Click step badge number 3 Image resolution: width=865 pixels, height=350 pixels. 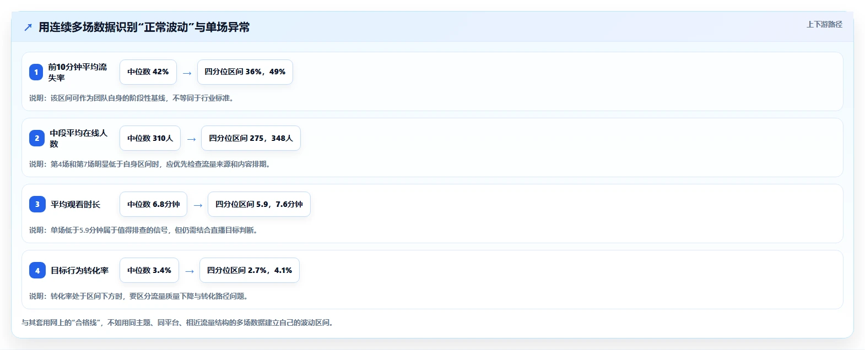[37, 204]
